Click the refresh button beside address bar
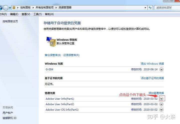 [x=150, y=8]
